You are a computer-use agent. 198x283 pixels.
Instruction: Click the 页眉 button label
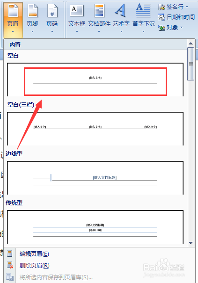coord(13,24)
